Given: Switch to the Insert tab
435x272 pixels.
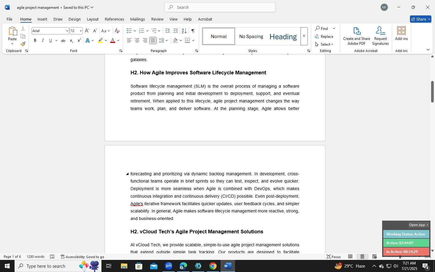Looking at the screenshot, I should 42,19.
